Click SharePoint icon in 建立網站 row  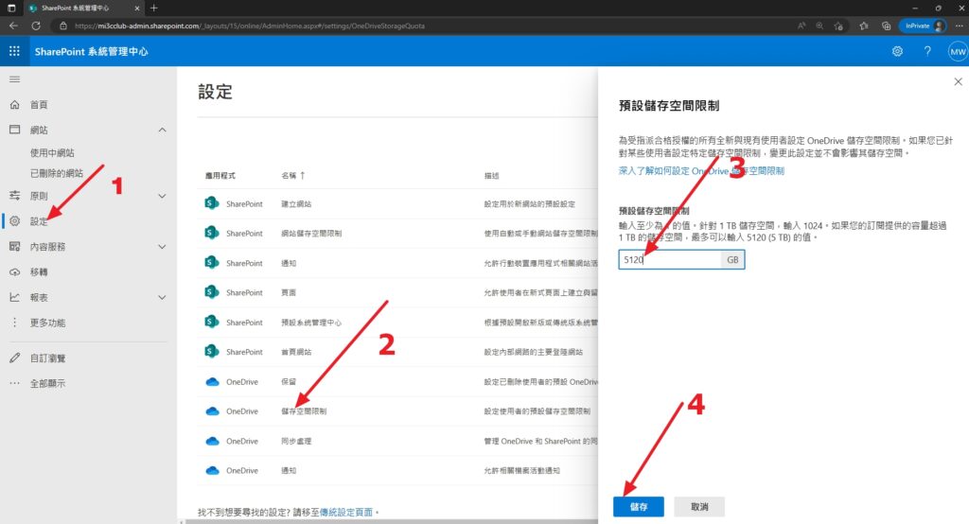212,203
